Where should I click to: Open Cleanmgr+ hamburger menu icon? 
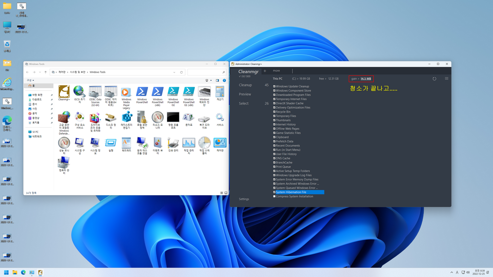tap(446, 78)
